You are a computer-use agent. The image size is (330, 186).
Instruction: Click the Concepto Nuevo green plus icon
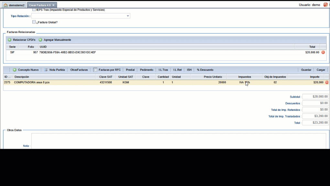(15, 70)
